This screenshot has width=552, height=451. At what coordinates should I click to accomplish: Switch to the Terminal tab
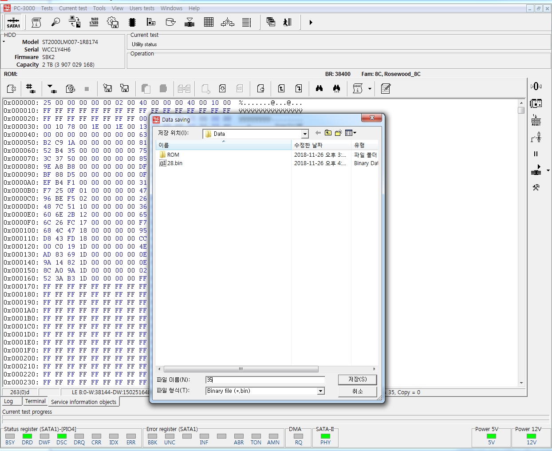[35, 401]
